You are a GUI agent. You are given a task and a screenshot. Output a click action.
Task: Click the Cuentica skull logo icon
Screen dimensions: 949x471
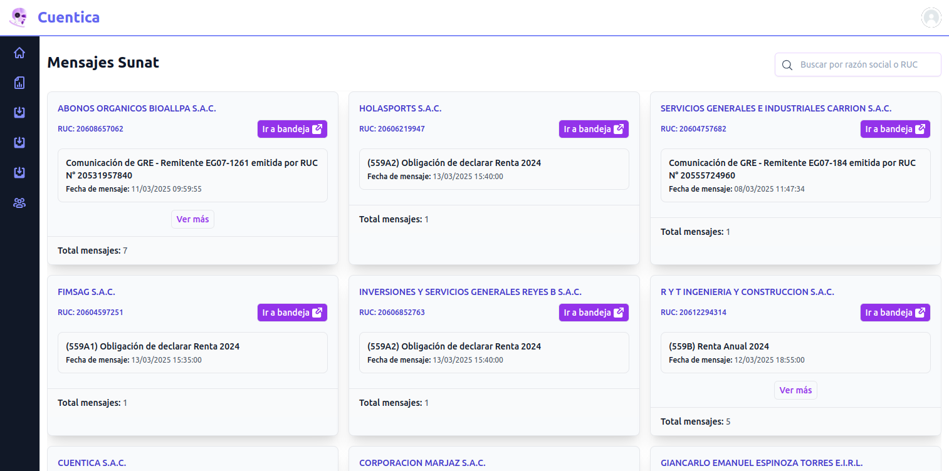tap(19, 18)
